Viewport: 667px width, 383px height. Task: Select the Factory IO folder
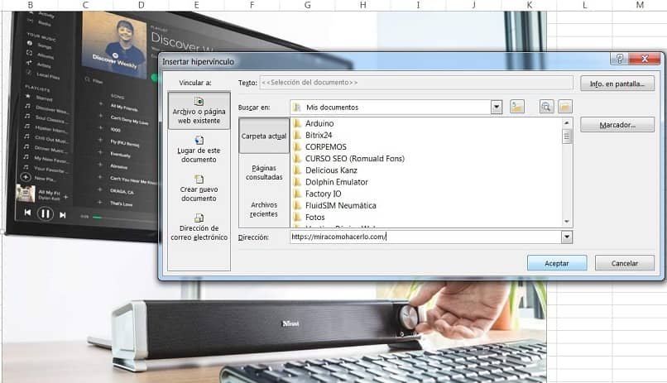[324, 194]
